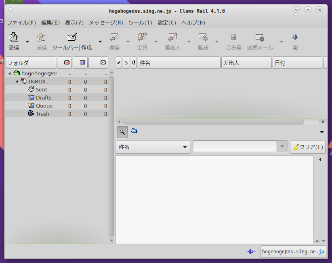Open the dropdown arrow next to 作成

coord(100,41)
